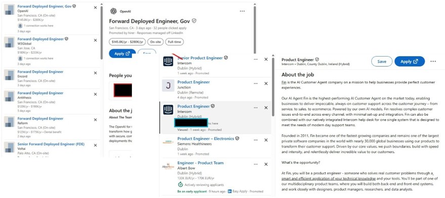Image resolution: width=445 pixels, height=198 pixels.
Task: Open the Encord company logo thumbnail
Action: [x=10, y=75]
